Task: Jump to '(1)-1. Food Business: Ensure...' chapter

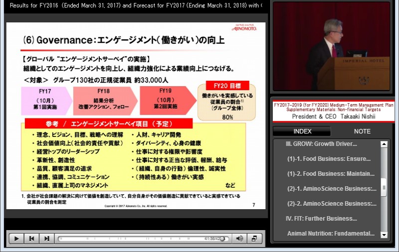Action: pos(329,159)
